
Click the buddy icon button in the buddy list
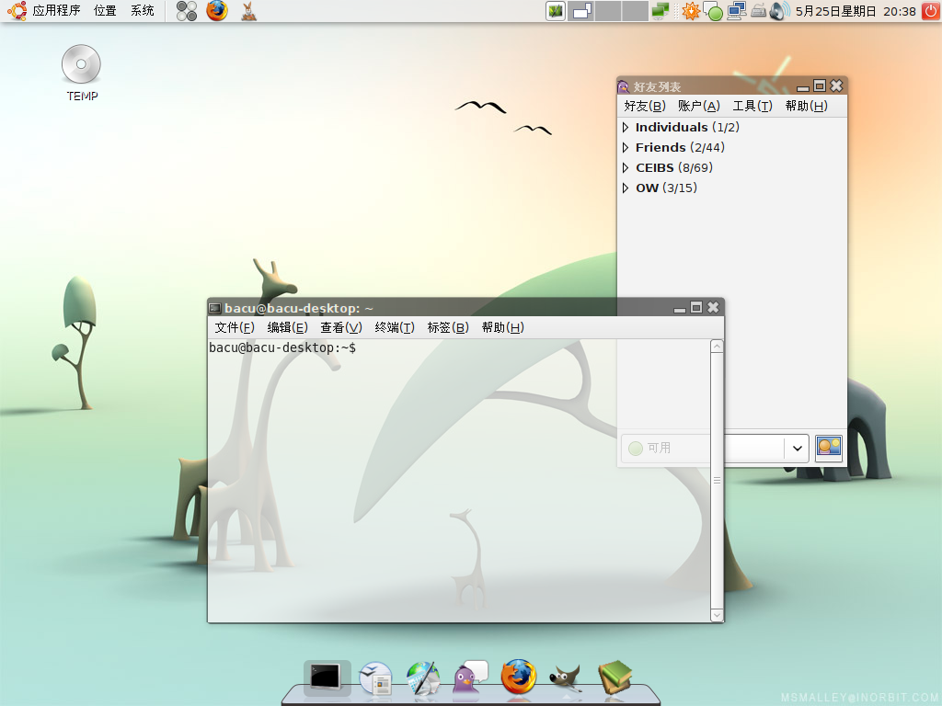point(829,448)
